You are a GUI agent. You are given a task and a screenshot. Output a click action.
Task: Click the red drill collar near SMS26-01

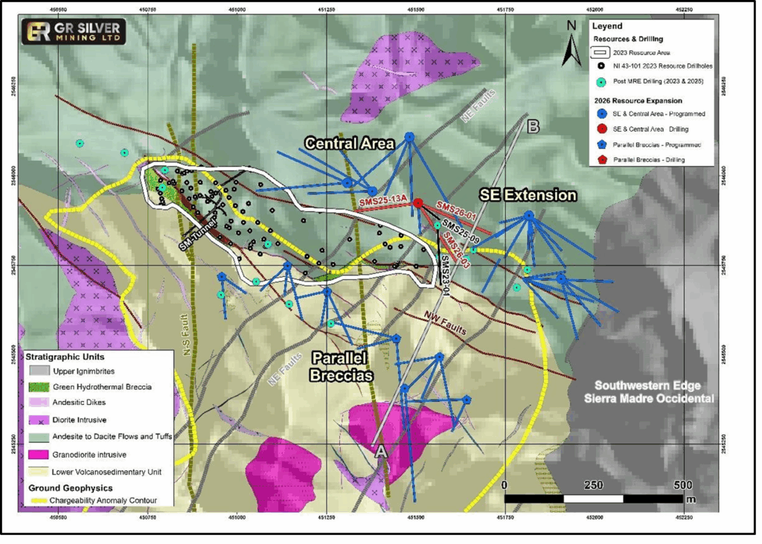click(x=418, y=203)
